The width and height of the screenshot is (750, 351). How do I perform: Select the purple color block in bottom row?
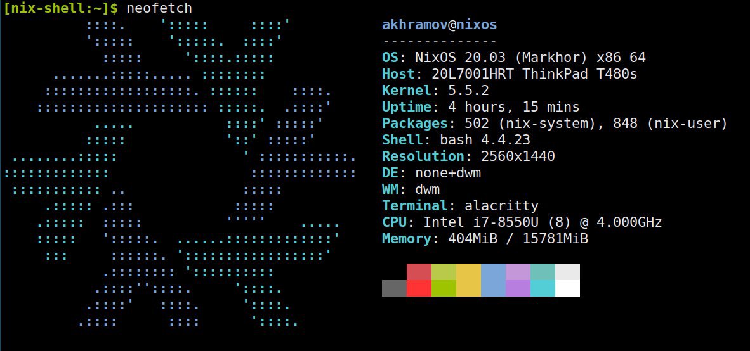[x=518, y=288]
